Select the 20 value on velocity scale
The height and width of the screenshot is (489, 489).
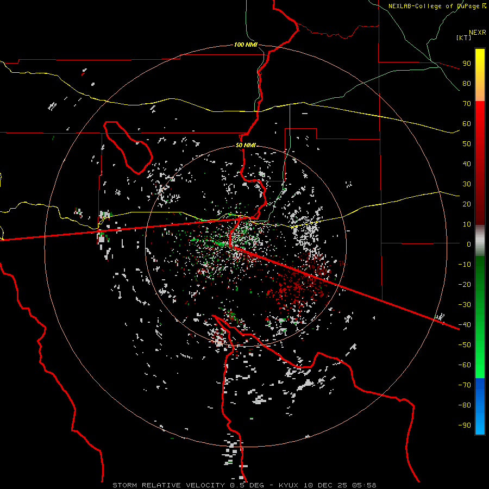[x=467, y=204]
